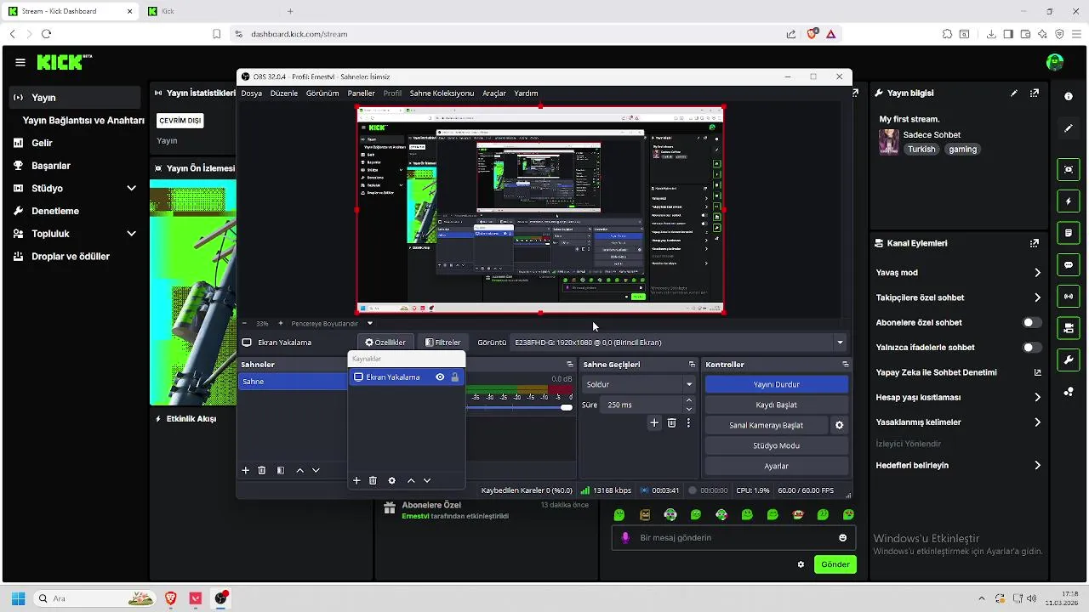
Task: Open the Soldur transition dropdown
Action: pos(639,384)
